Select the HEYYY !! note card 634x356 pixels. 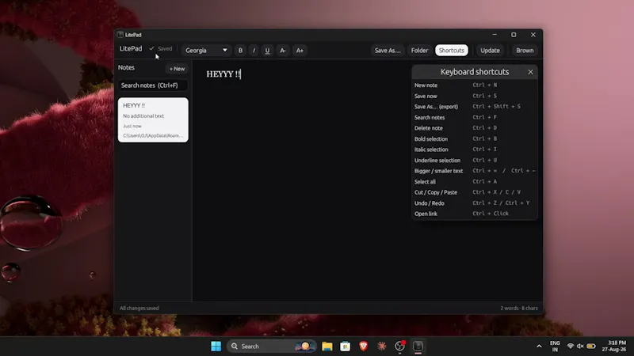coord(153,120)
